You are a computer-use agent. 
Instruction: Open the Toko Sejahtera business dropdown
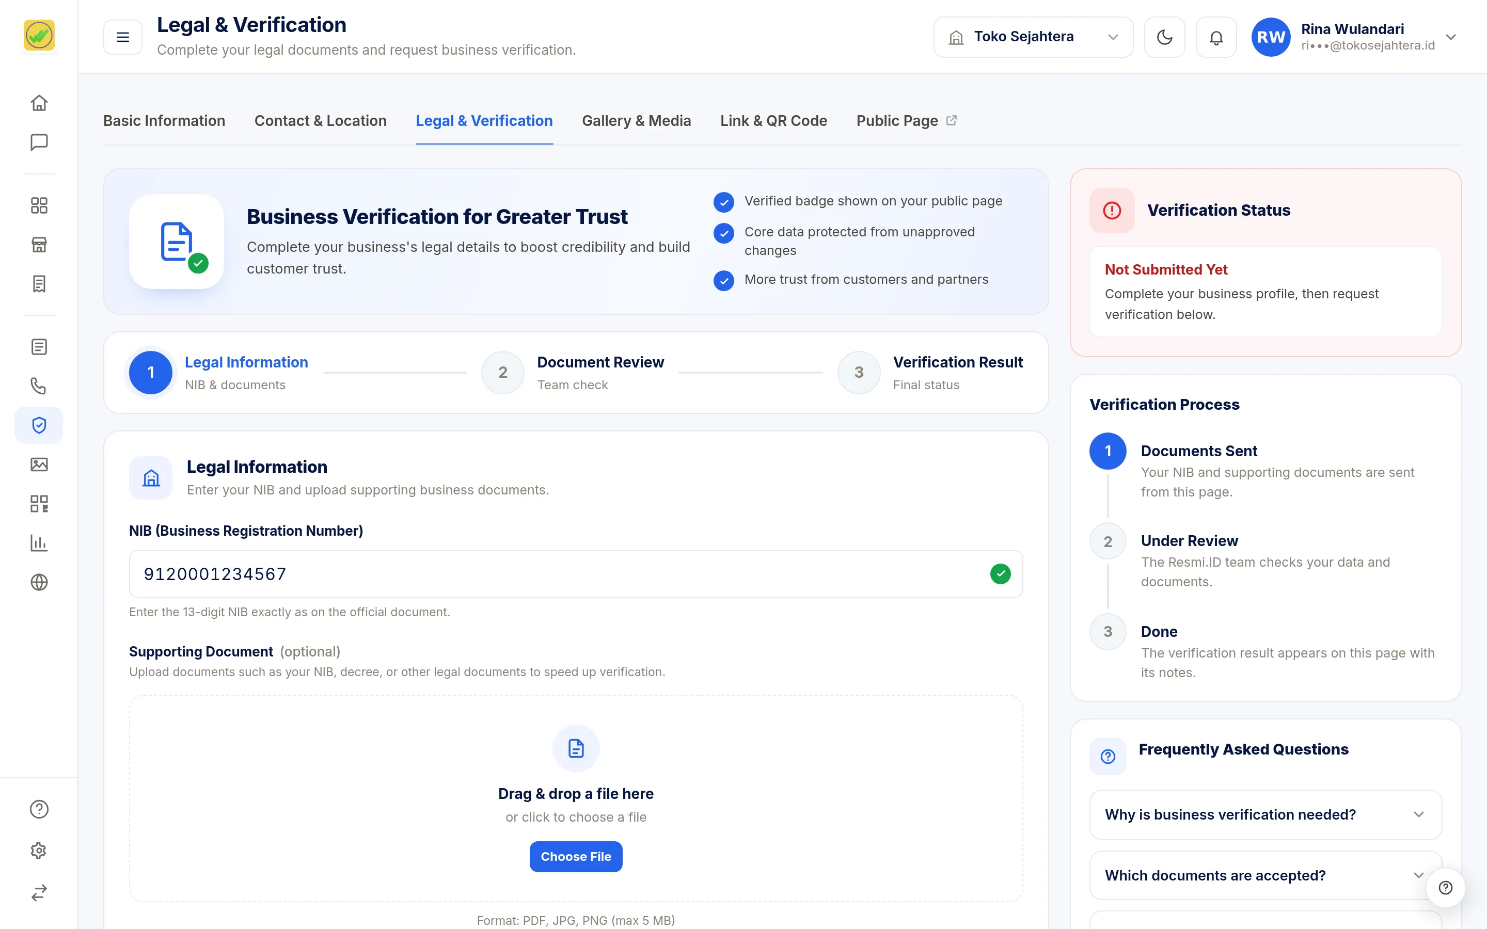[x=1033, y=37]
